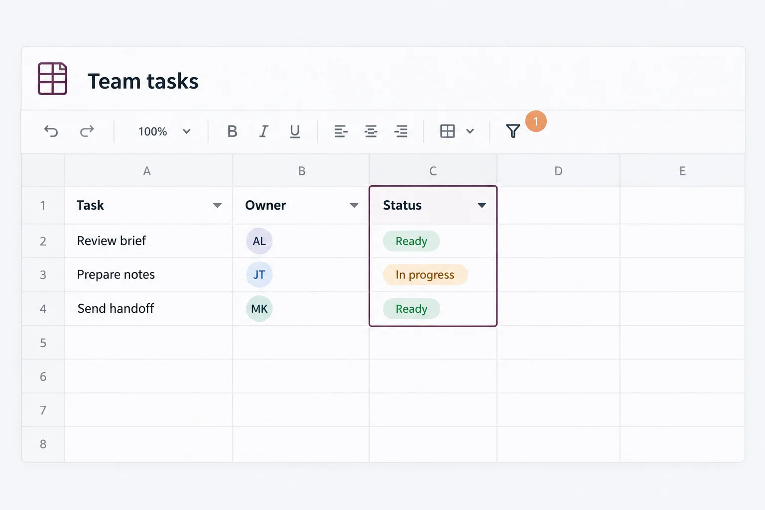Image resolution: width=765 pixels, height=510 pixels.
Task: Select column D header
Action: pyautogui.click(x=558, y=171)
